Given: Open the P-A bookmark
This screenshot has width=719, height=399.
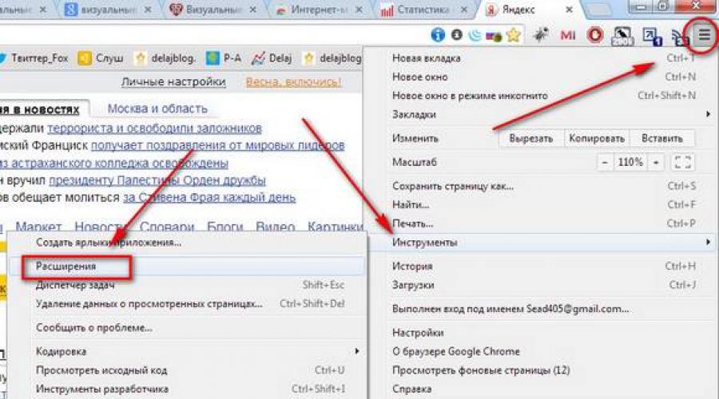Looking at the screenshot, I should [224, 58].
